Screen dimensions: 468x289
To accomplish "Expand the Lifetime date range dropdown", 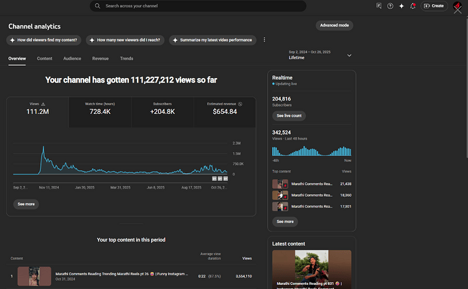I will tap(349, 55).
